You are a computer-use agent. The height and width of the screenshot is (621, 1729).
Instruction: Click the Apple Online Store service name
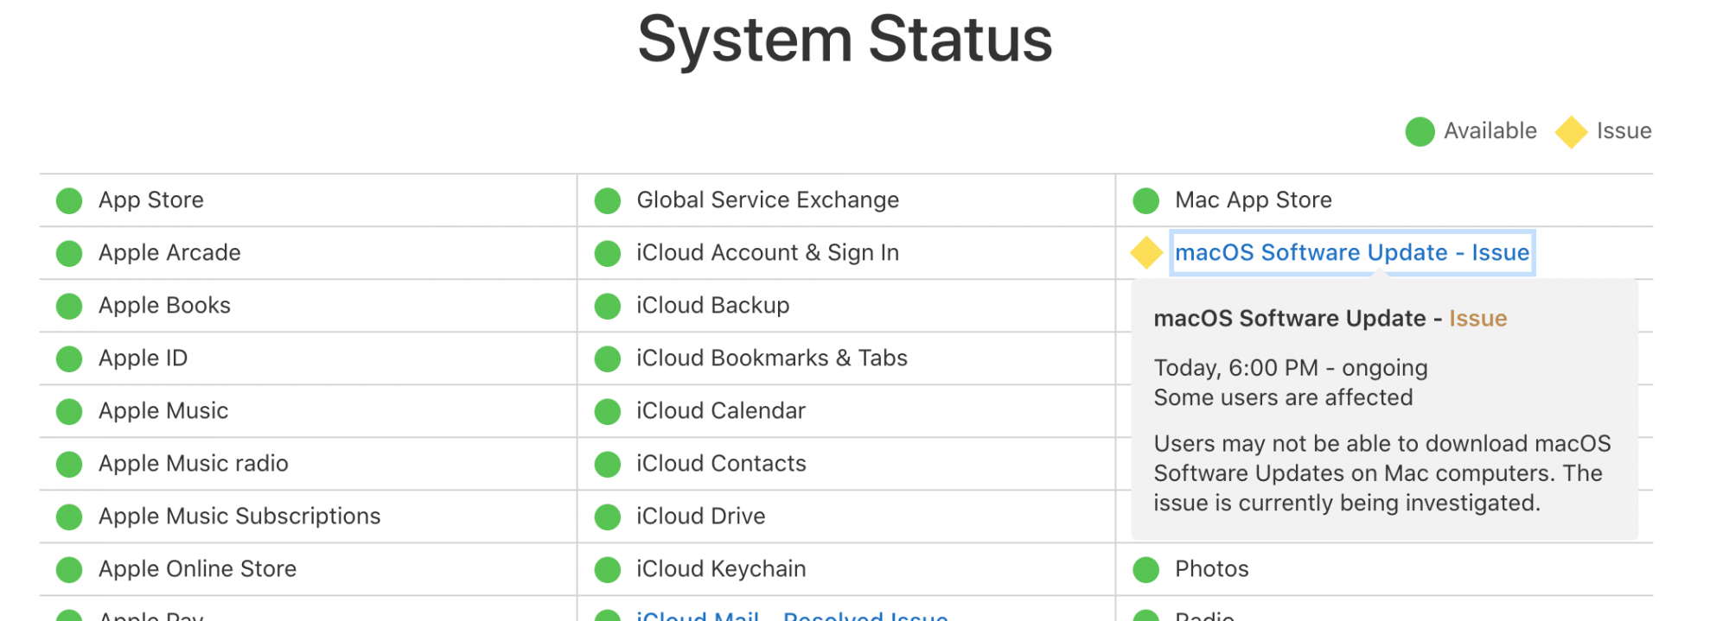click(x=197, y=569)
